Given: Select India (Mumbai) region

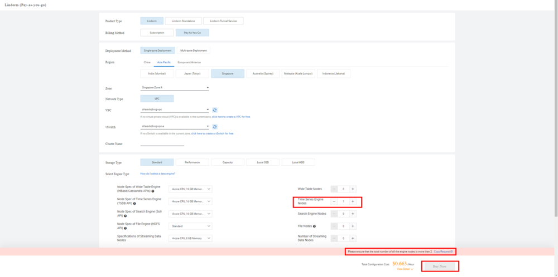Looking at the screenshot, I should point(157,73).
